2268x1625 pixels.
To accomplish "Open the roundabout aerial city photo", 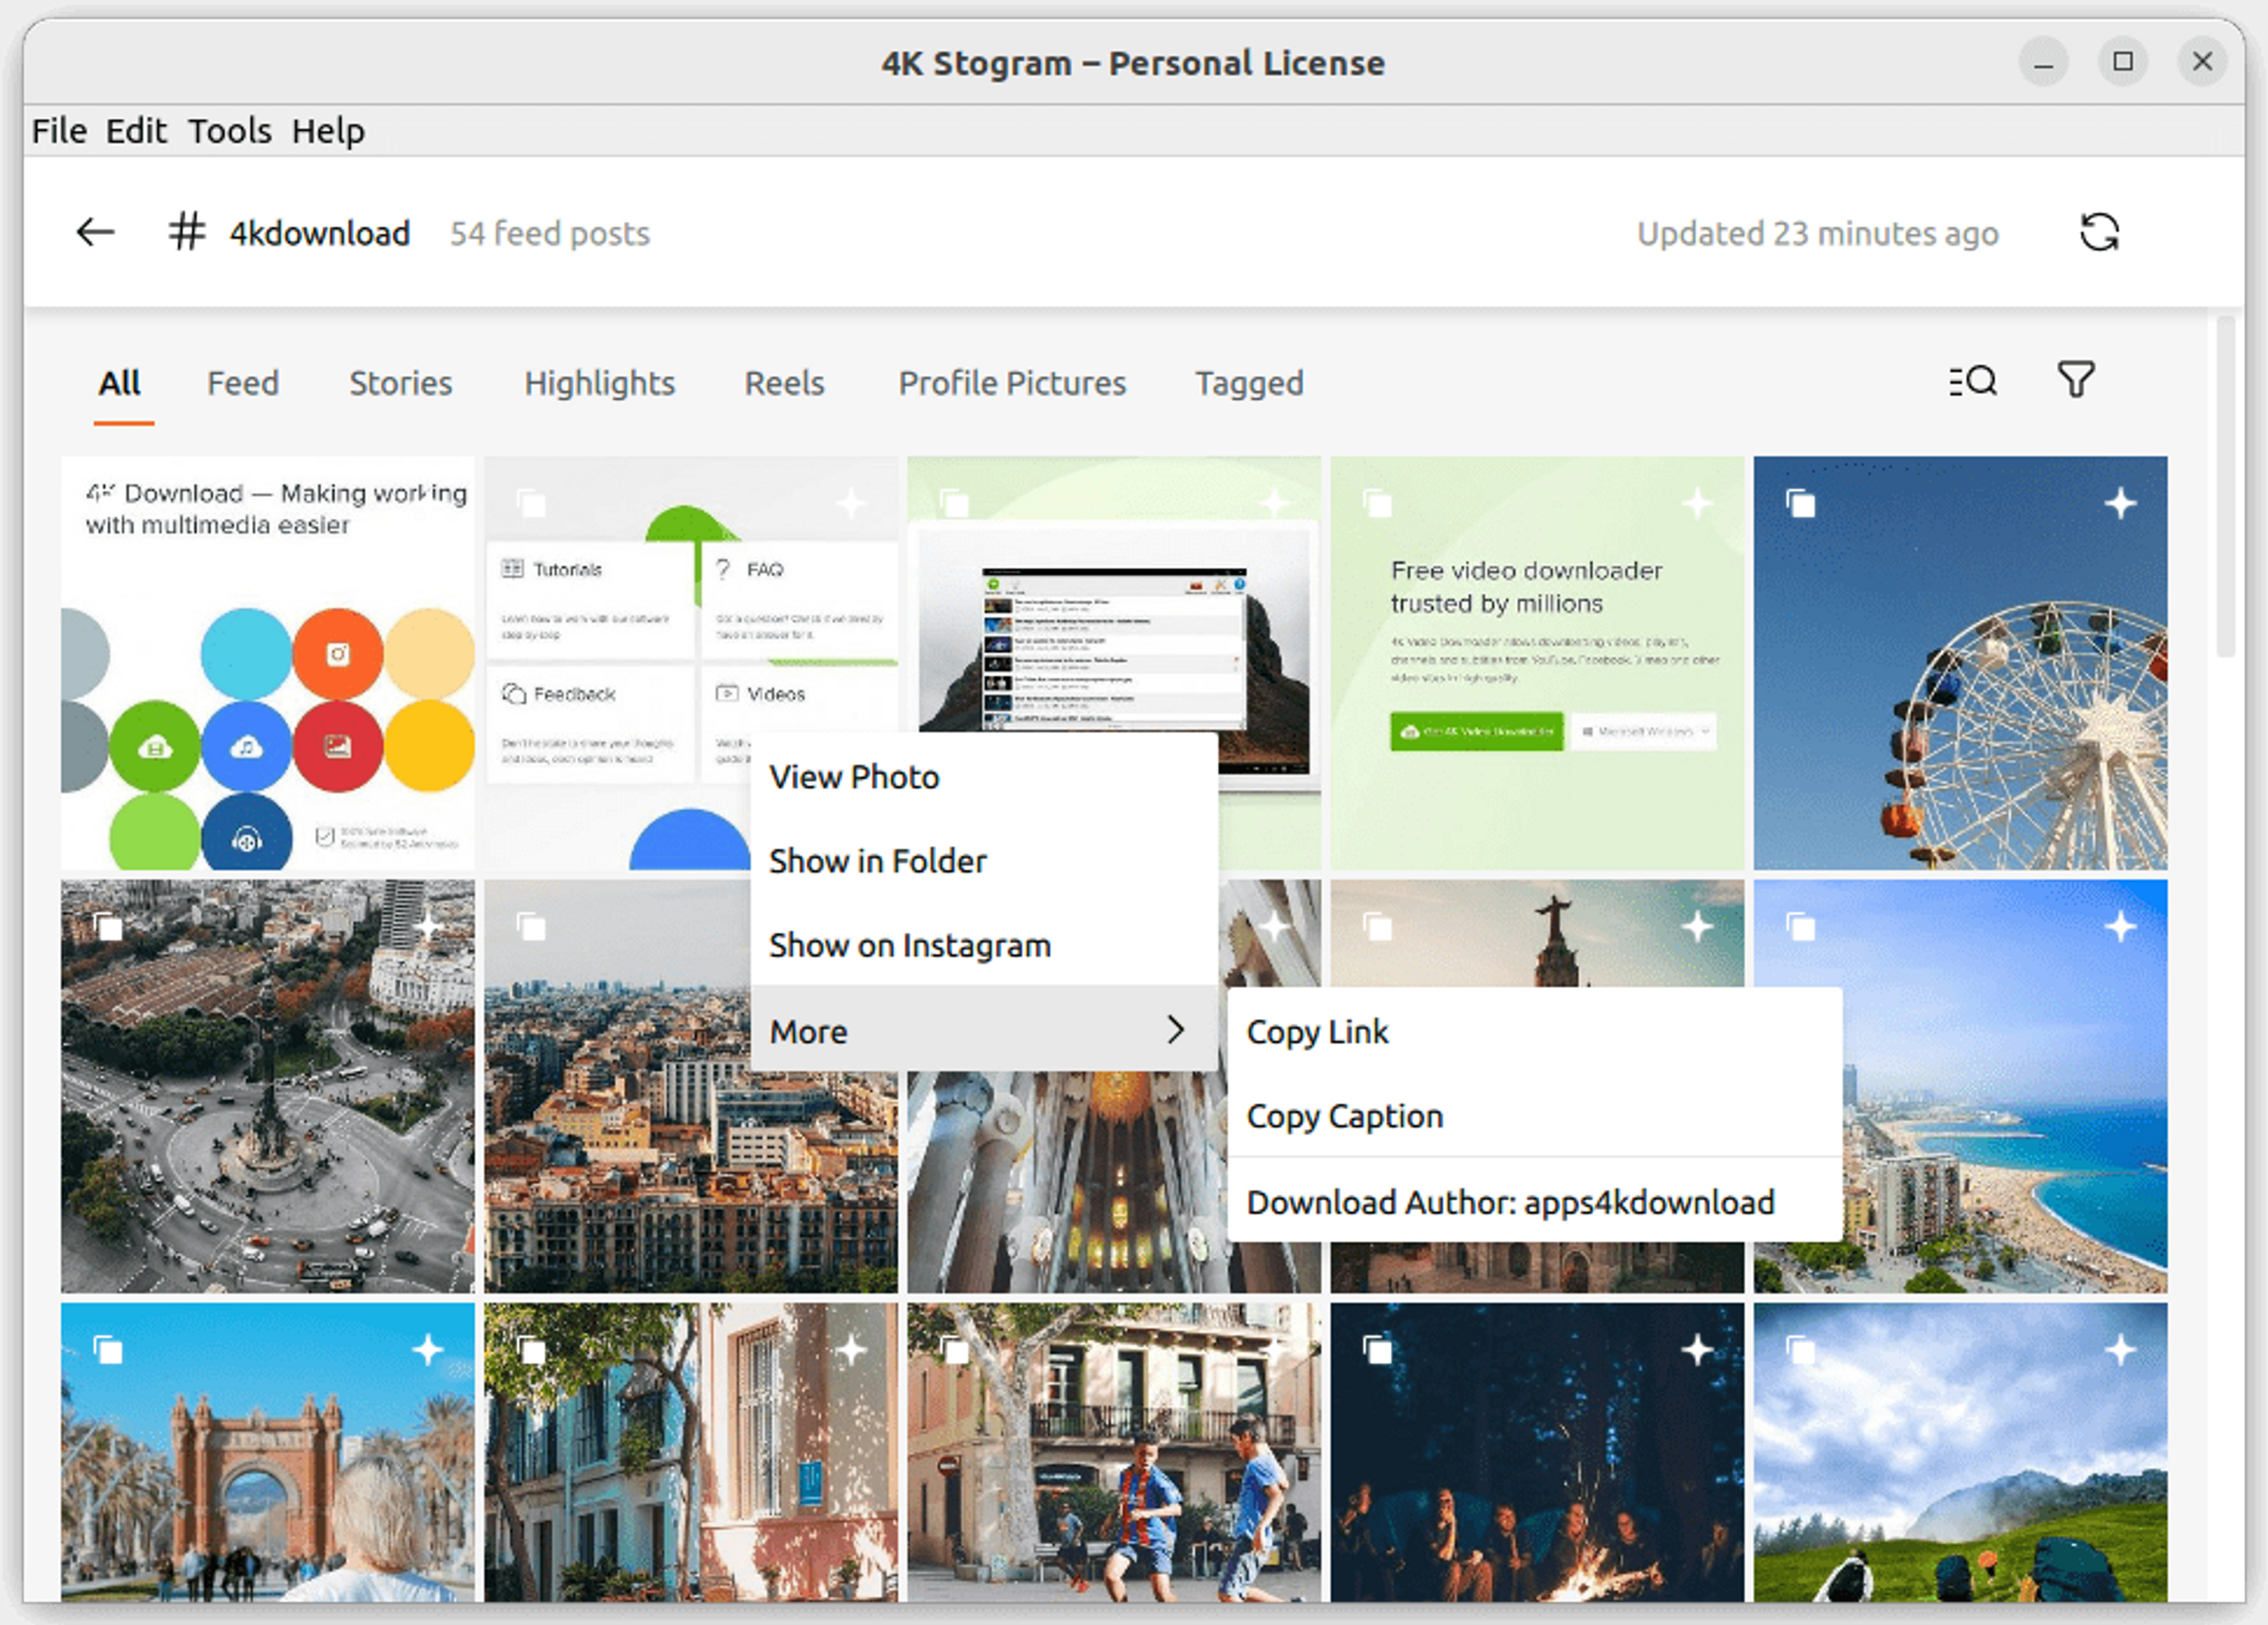I will click(267, 1086).
